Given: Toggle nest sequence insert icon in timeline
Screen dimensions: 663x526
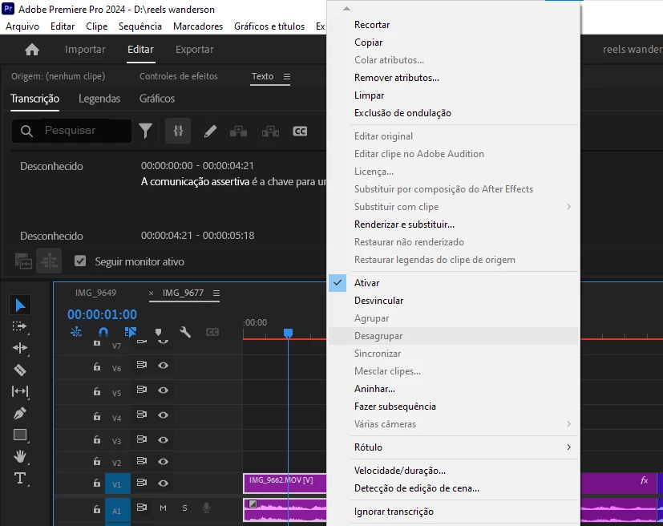Looking at the screenshot, I should pyautogui.click(x=76, y=332).
